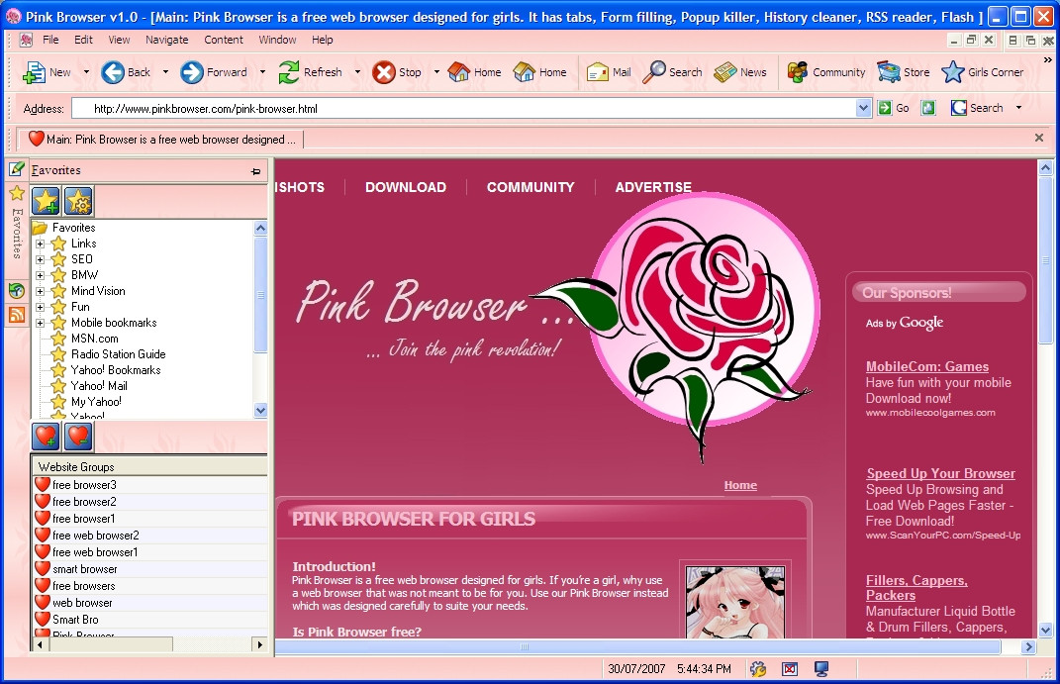This screenshot has width=1060, height=684.
Task: Open the Organize Favorites gear star button
Action: 78,201
